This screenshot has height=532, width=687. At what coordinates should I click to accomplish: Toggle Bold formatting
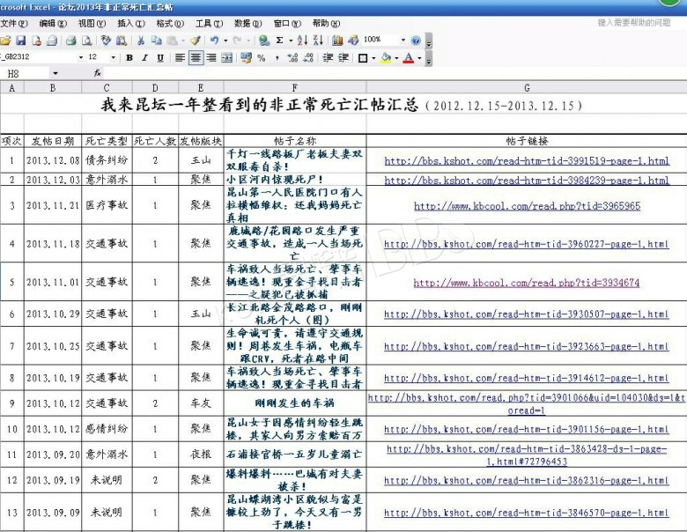tap(129, 58)
